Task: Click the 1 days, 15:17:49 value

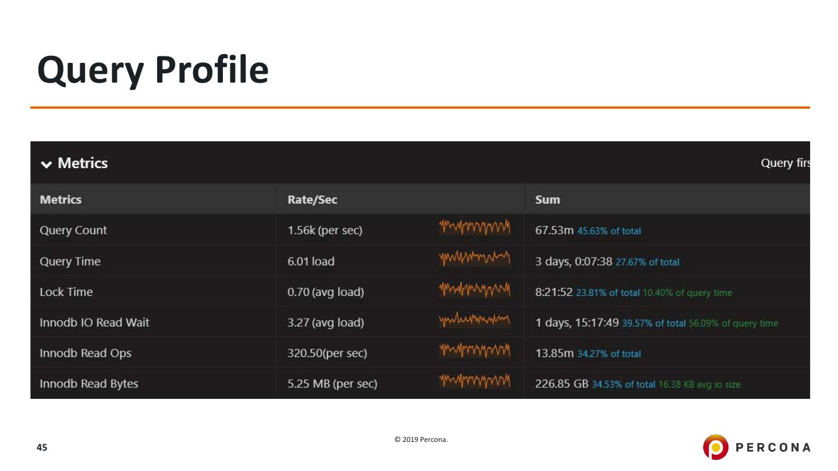Action: point(577,322)
